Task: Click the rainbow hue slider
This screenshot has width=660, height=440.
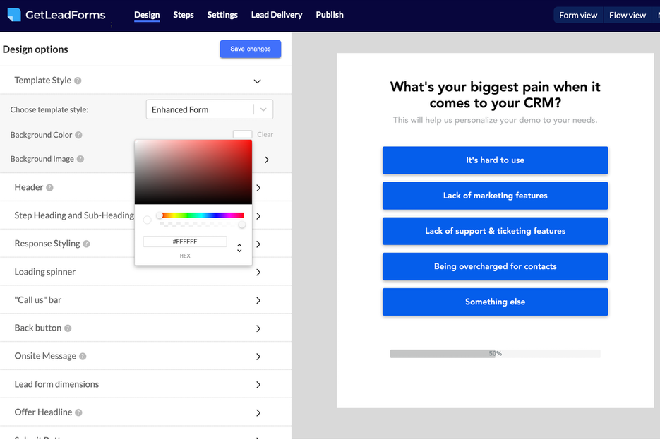Action: pyautogui.click(x=201, y=215)
